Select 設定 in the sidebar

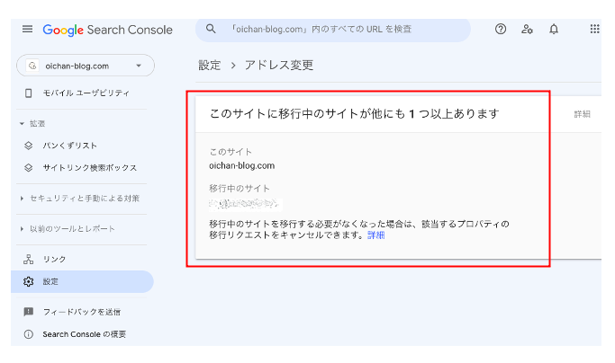(x=82, y=281)
